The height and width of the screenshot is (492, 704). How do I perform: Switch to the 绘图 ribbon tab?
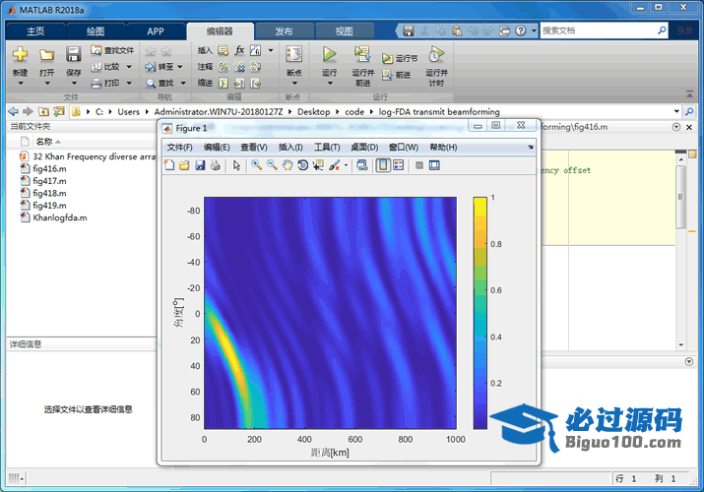coord(96,31)
